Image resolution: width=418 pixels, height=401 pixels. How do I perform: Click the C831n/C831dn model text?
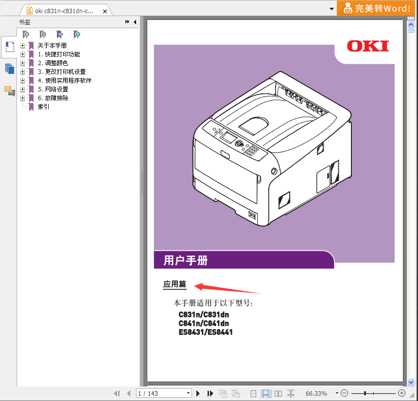pyautogui.click(x=204, y=314)
